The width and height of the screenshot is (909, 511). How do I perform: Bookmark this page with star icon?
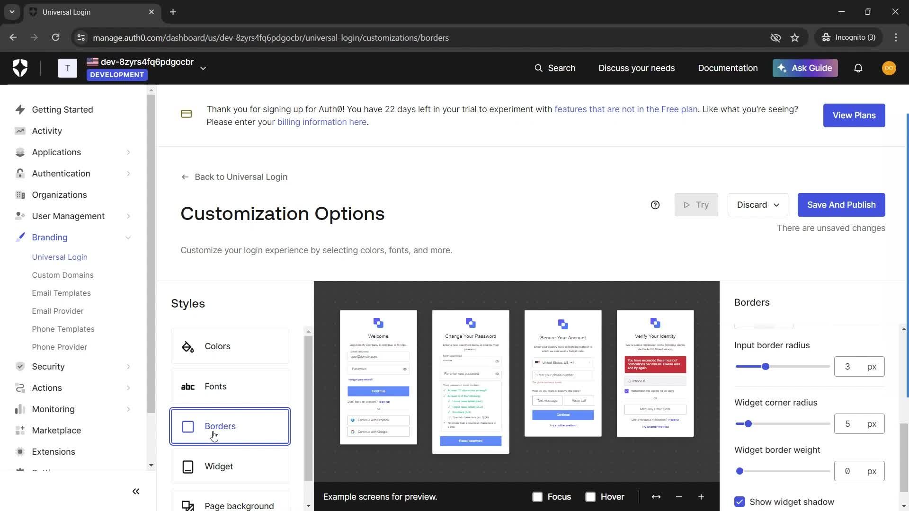tap(795, 37)
